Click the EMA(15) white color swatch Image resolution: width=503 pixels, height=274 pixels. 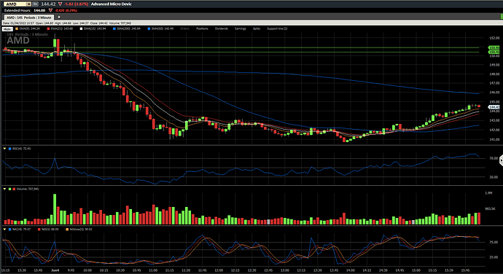81,29
